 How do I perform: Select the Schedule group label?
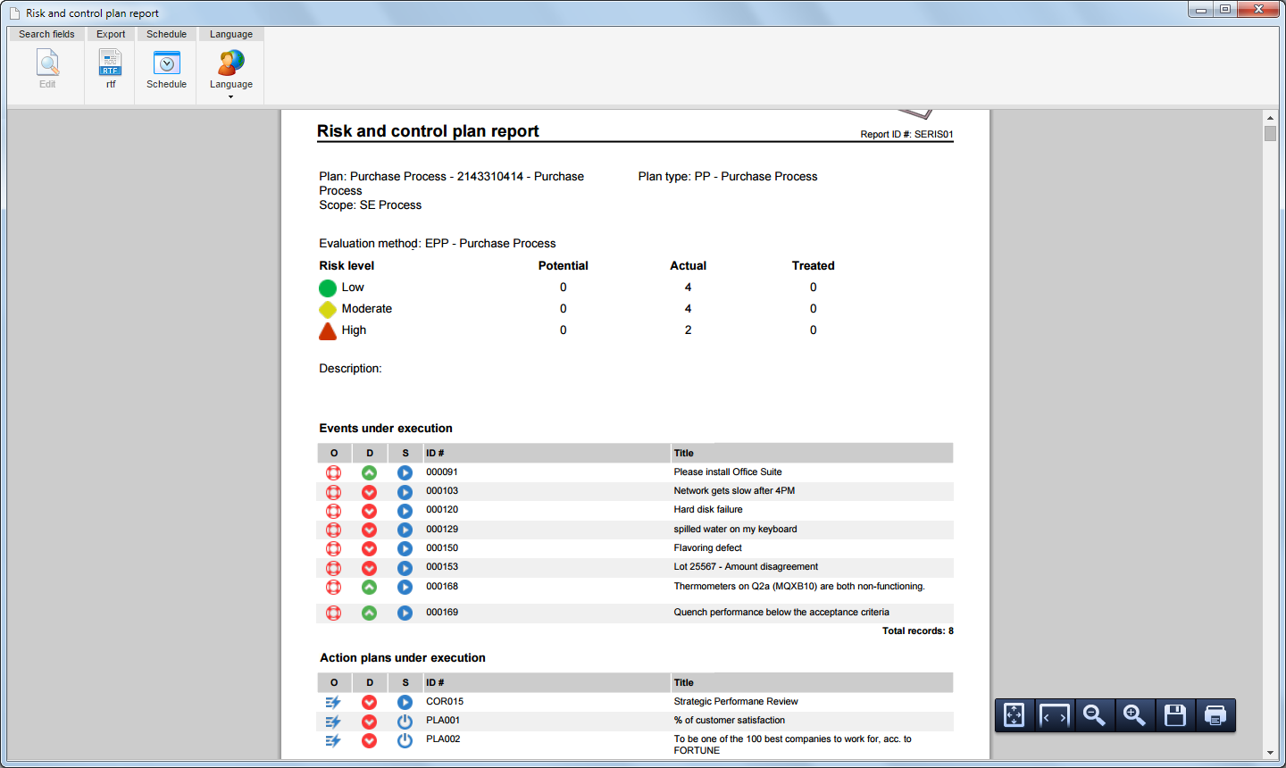pyautogui.click(x=167, y=34)
